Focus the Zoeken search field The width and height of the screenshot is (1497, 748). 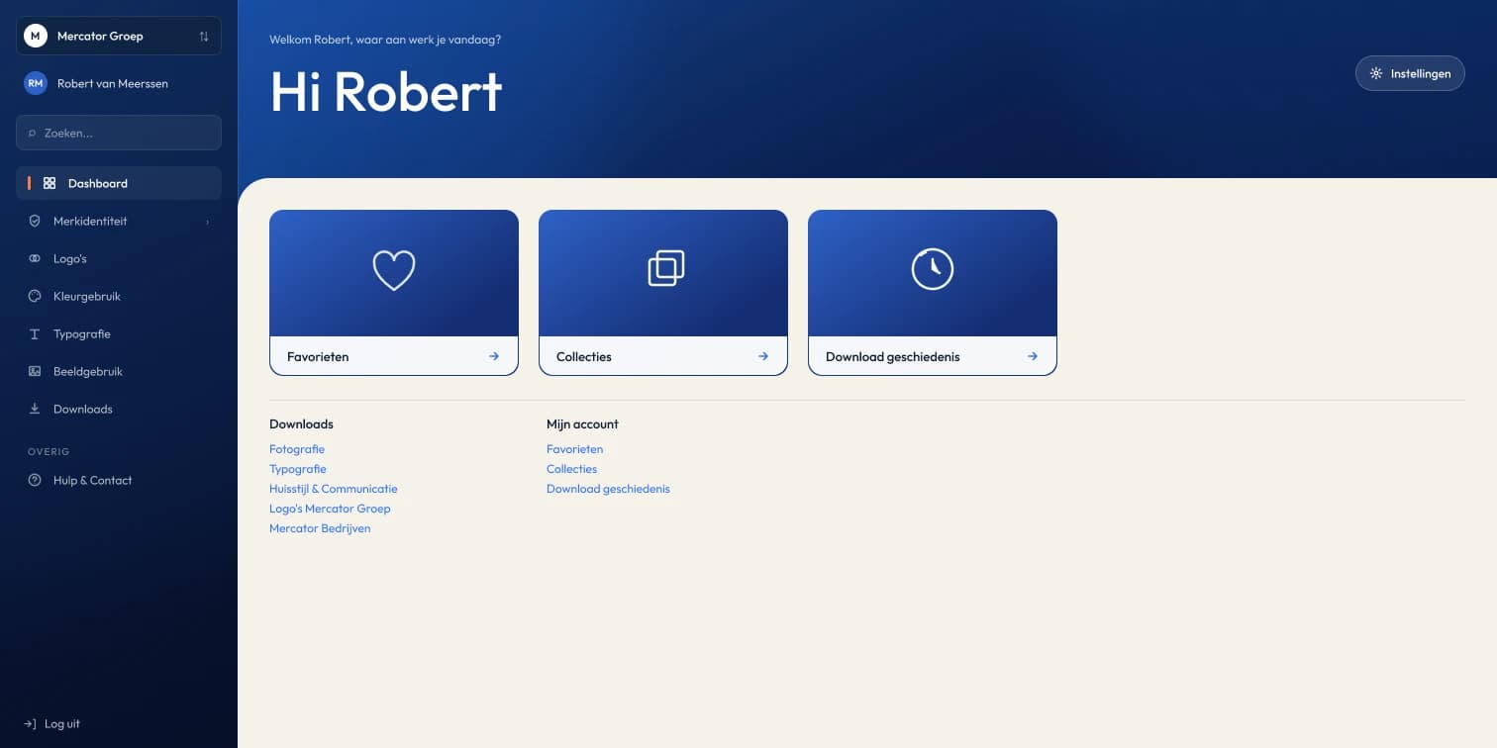(x=119, y=133)
